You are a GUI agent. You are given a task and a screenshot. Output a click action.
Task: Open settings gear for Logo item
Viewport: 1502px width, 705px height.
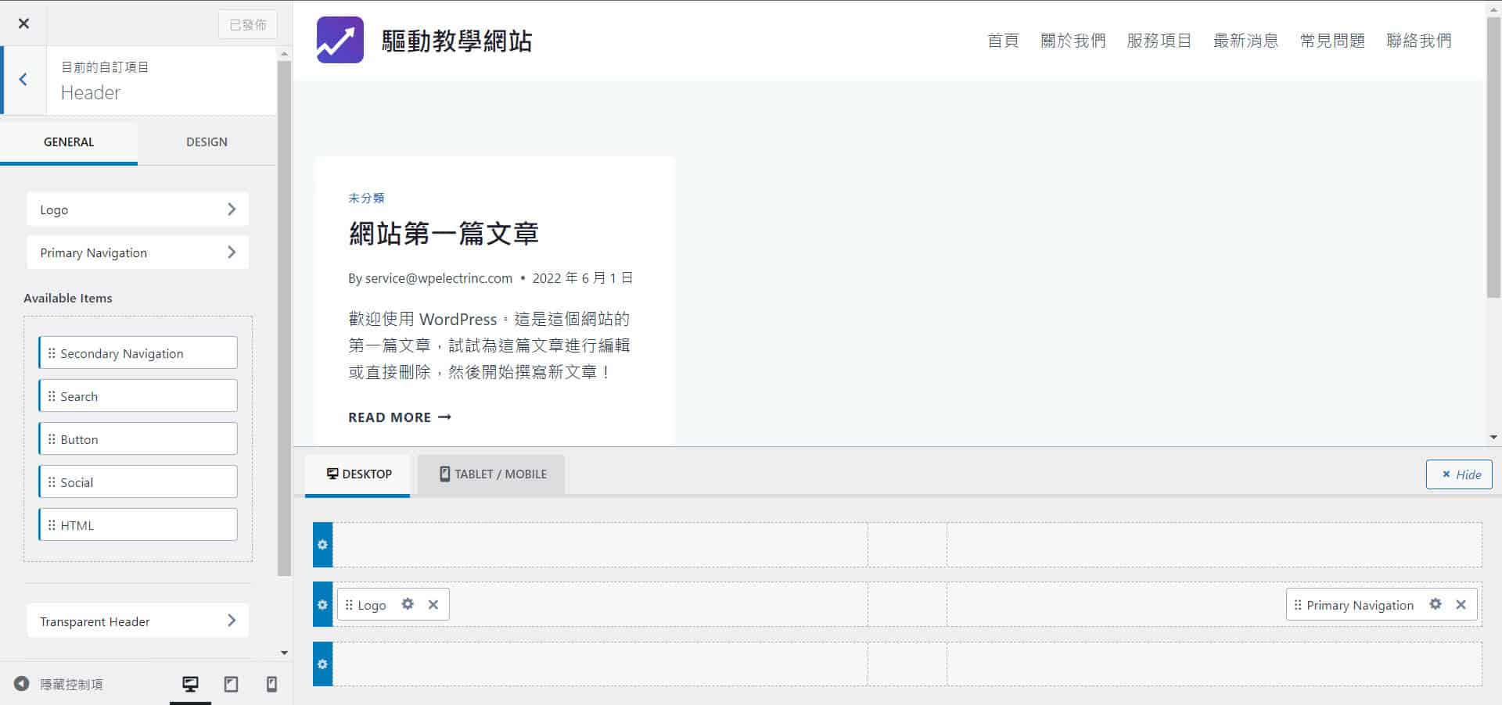(x=408, y=604)
